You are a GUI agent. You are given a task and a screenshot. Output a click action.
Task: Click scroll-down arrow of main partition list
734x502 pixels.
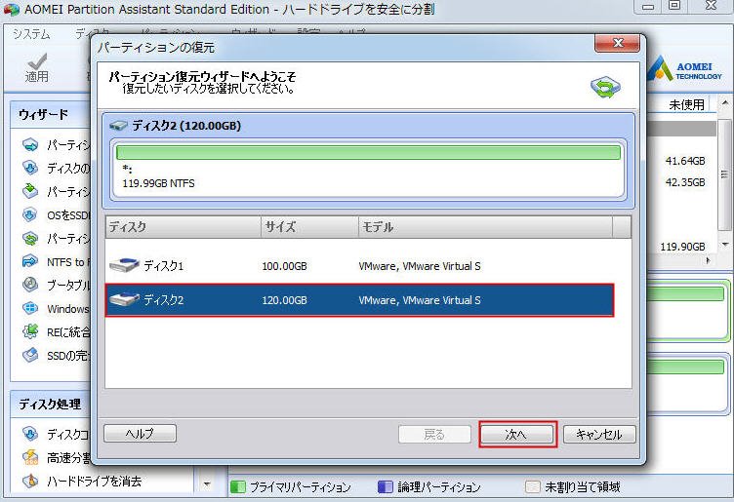[724, 245]
